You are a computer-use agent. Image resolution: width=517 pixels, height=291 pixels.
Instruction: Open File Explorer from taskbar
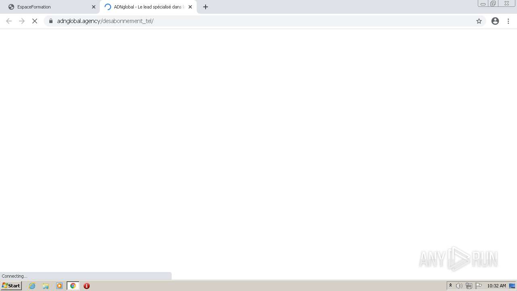46,286
